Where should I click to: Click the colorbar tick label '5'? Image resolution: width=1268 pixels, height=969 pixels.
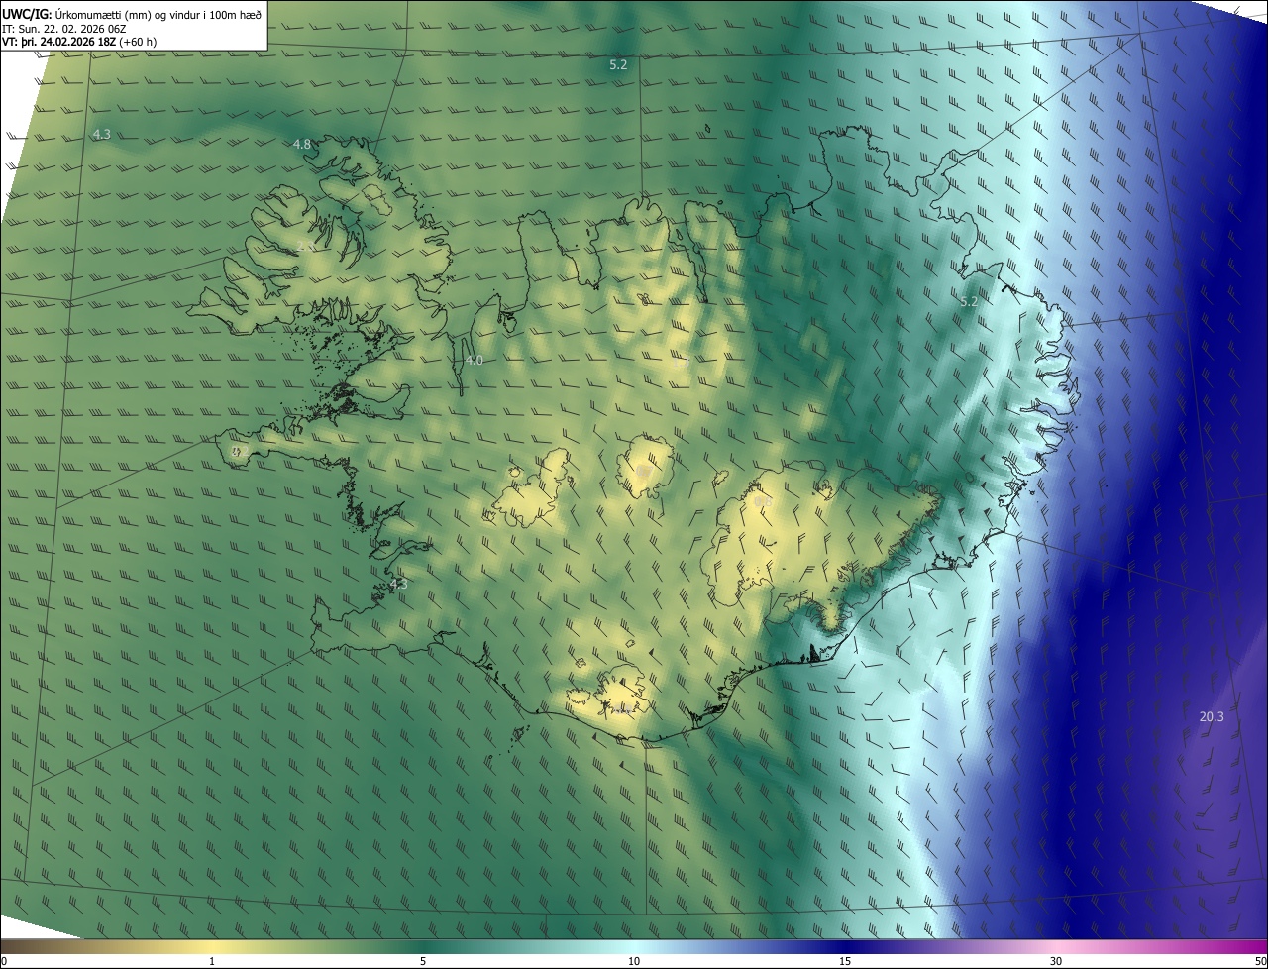click(423, 961)
